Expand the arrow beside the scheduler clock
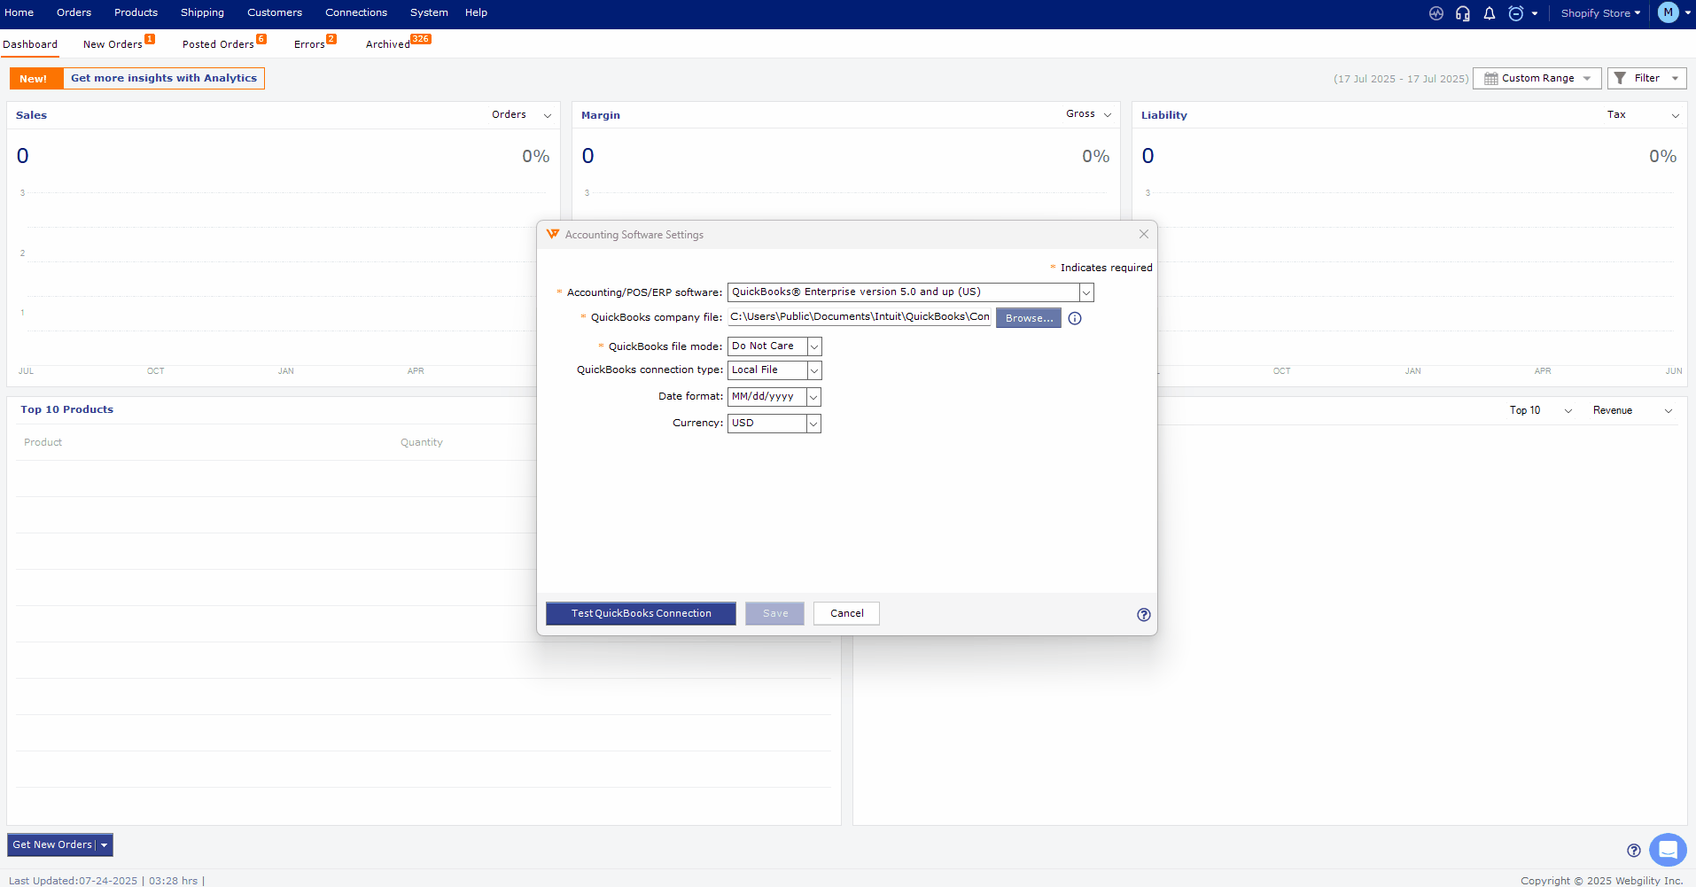The height and width of the screenshot is (887, 1696). [1535, 14]
